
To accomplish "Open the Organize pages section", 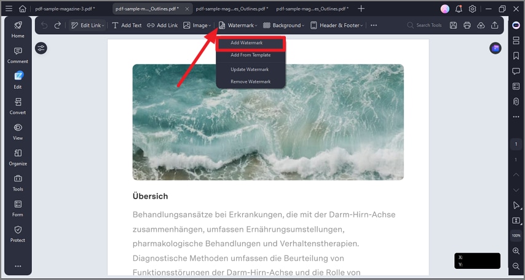I will [18, 157].
